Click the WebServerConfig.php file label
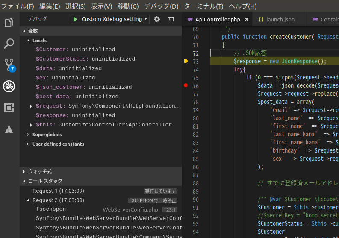 pos(130,210)
